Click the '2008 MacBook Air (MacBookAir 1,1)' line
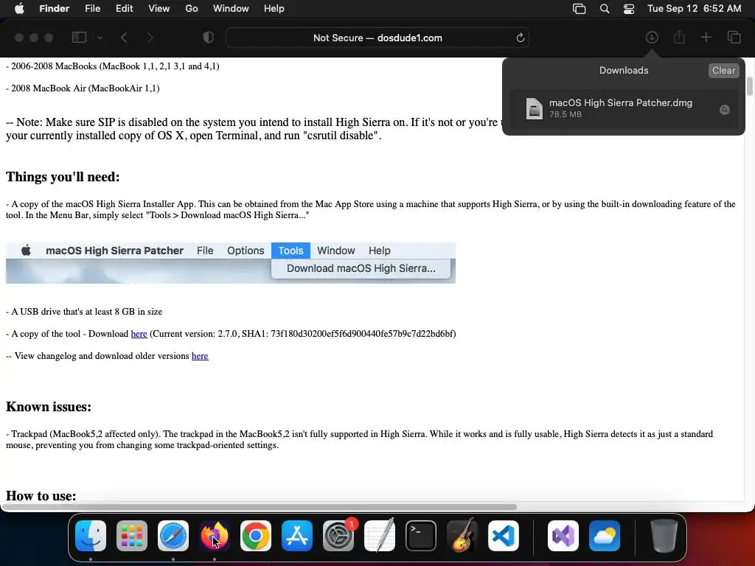The image size is (755, 566). (83, 88)
